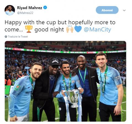This screenshot has height=124, width=132.
Task: Open Riyad Mahrez's profile avatar
Action: click(10, 10)
